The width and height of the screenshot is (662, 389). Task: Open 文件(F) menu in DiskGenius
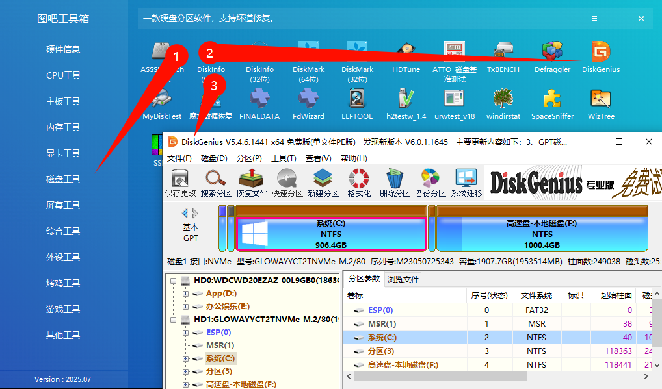179,158
